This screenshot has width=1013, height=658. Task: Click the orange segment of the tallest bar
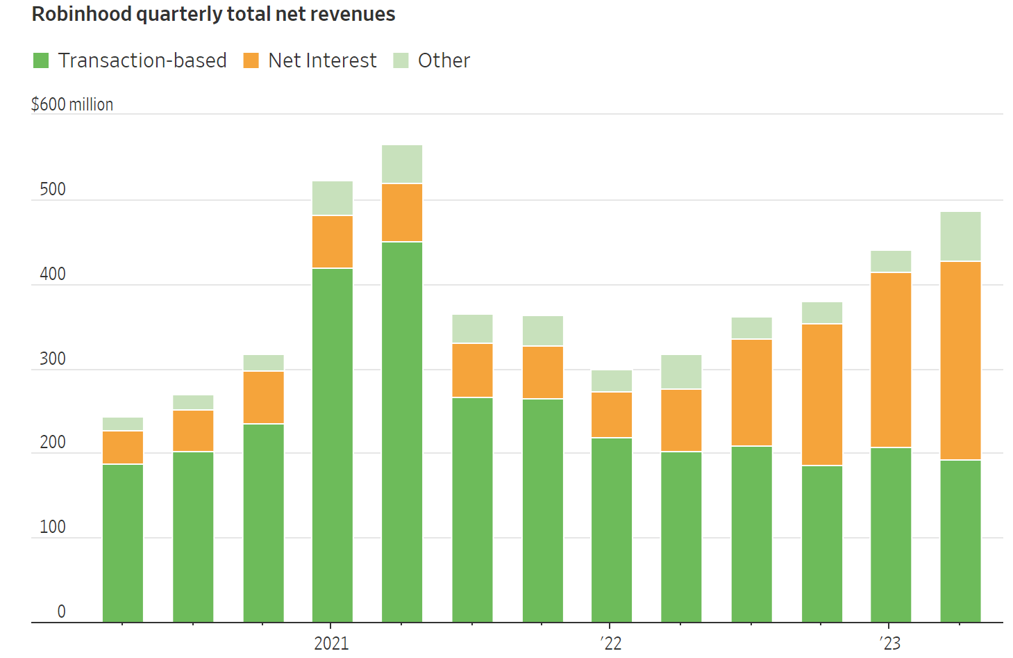click(402, 213)
